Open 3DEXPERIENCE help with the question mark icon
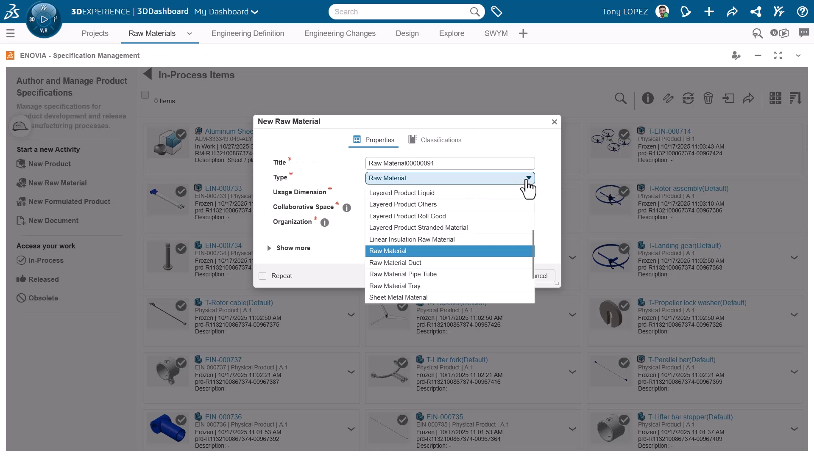This screenshot has height=457, width=814. point(802,12)
